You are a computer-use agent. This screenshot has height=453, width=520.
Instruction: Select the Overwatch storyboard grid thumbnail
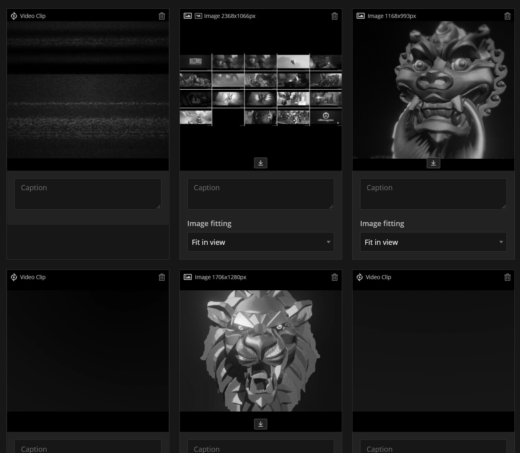tap(261, 90)
